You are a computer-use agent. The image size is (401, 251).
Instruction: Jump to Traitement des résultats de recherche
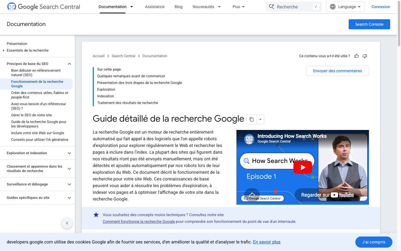pos(128,103)
